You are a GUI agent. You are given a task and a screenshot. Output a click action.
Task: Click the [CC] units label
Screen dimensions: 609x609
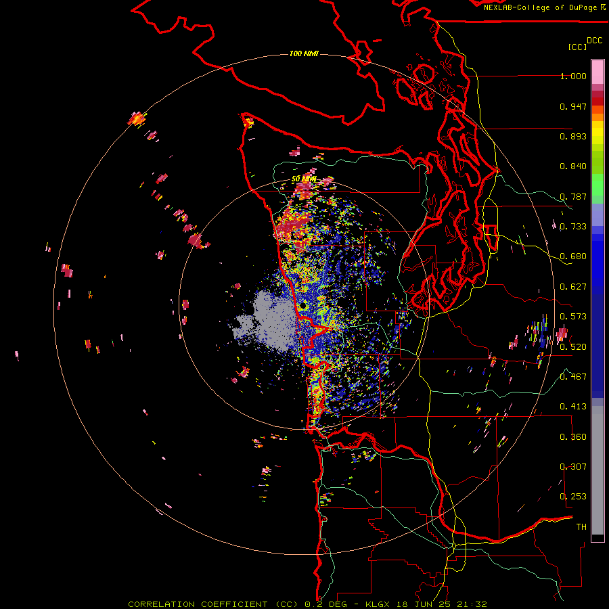click(578, 47)
